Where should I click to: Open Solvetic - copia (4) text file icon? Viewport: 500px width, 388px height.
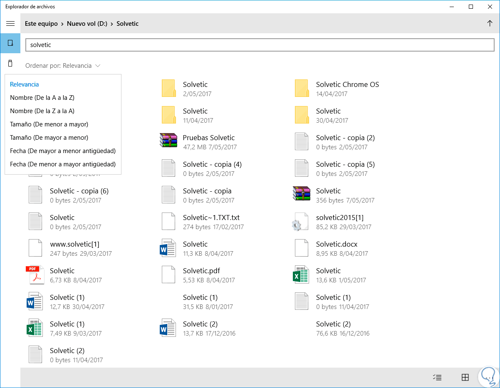[168, 168]
